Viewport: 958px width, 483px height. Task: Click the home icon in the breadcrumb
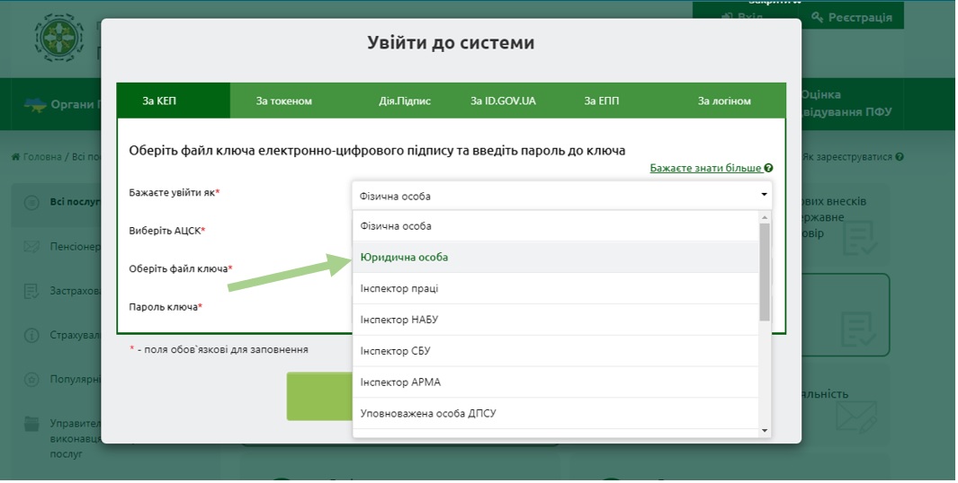click(15, 157)
